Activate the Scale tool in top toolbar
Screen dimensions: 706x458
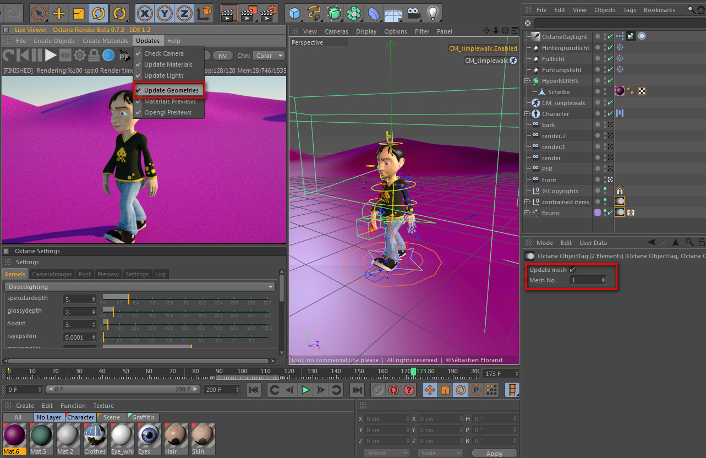click(x=79, y=12)
